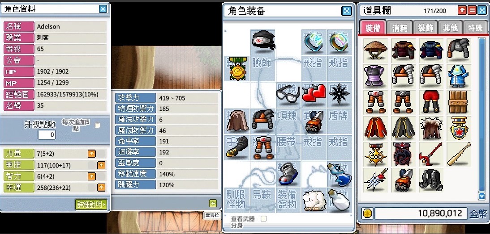Viewport: 490px width, 234px height.
Task: Click the gold meso coin button
Action: tap(367, 213)
